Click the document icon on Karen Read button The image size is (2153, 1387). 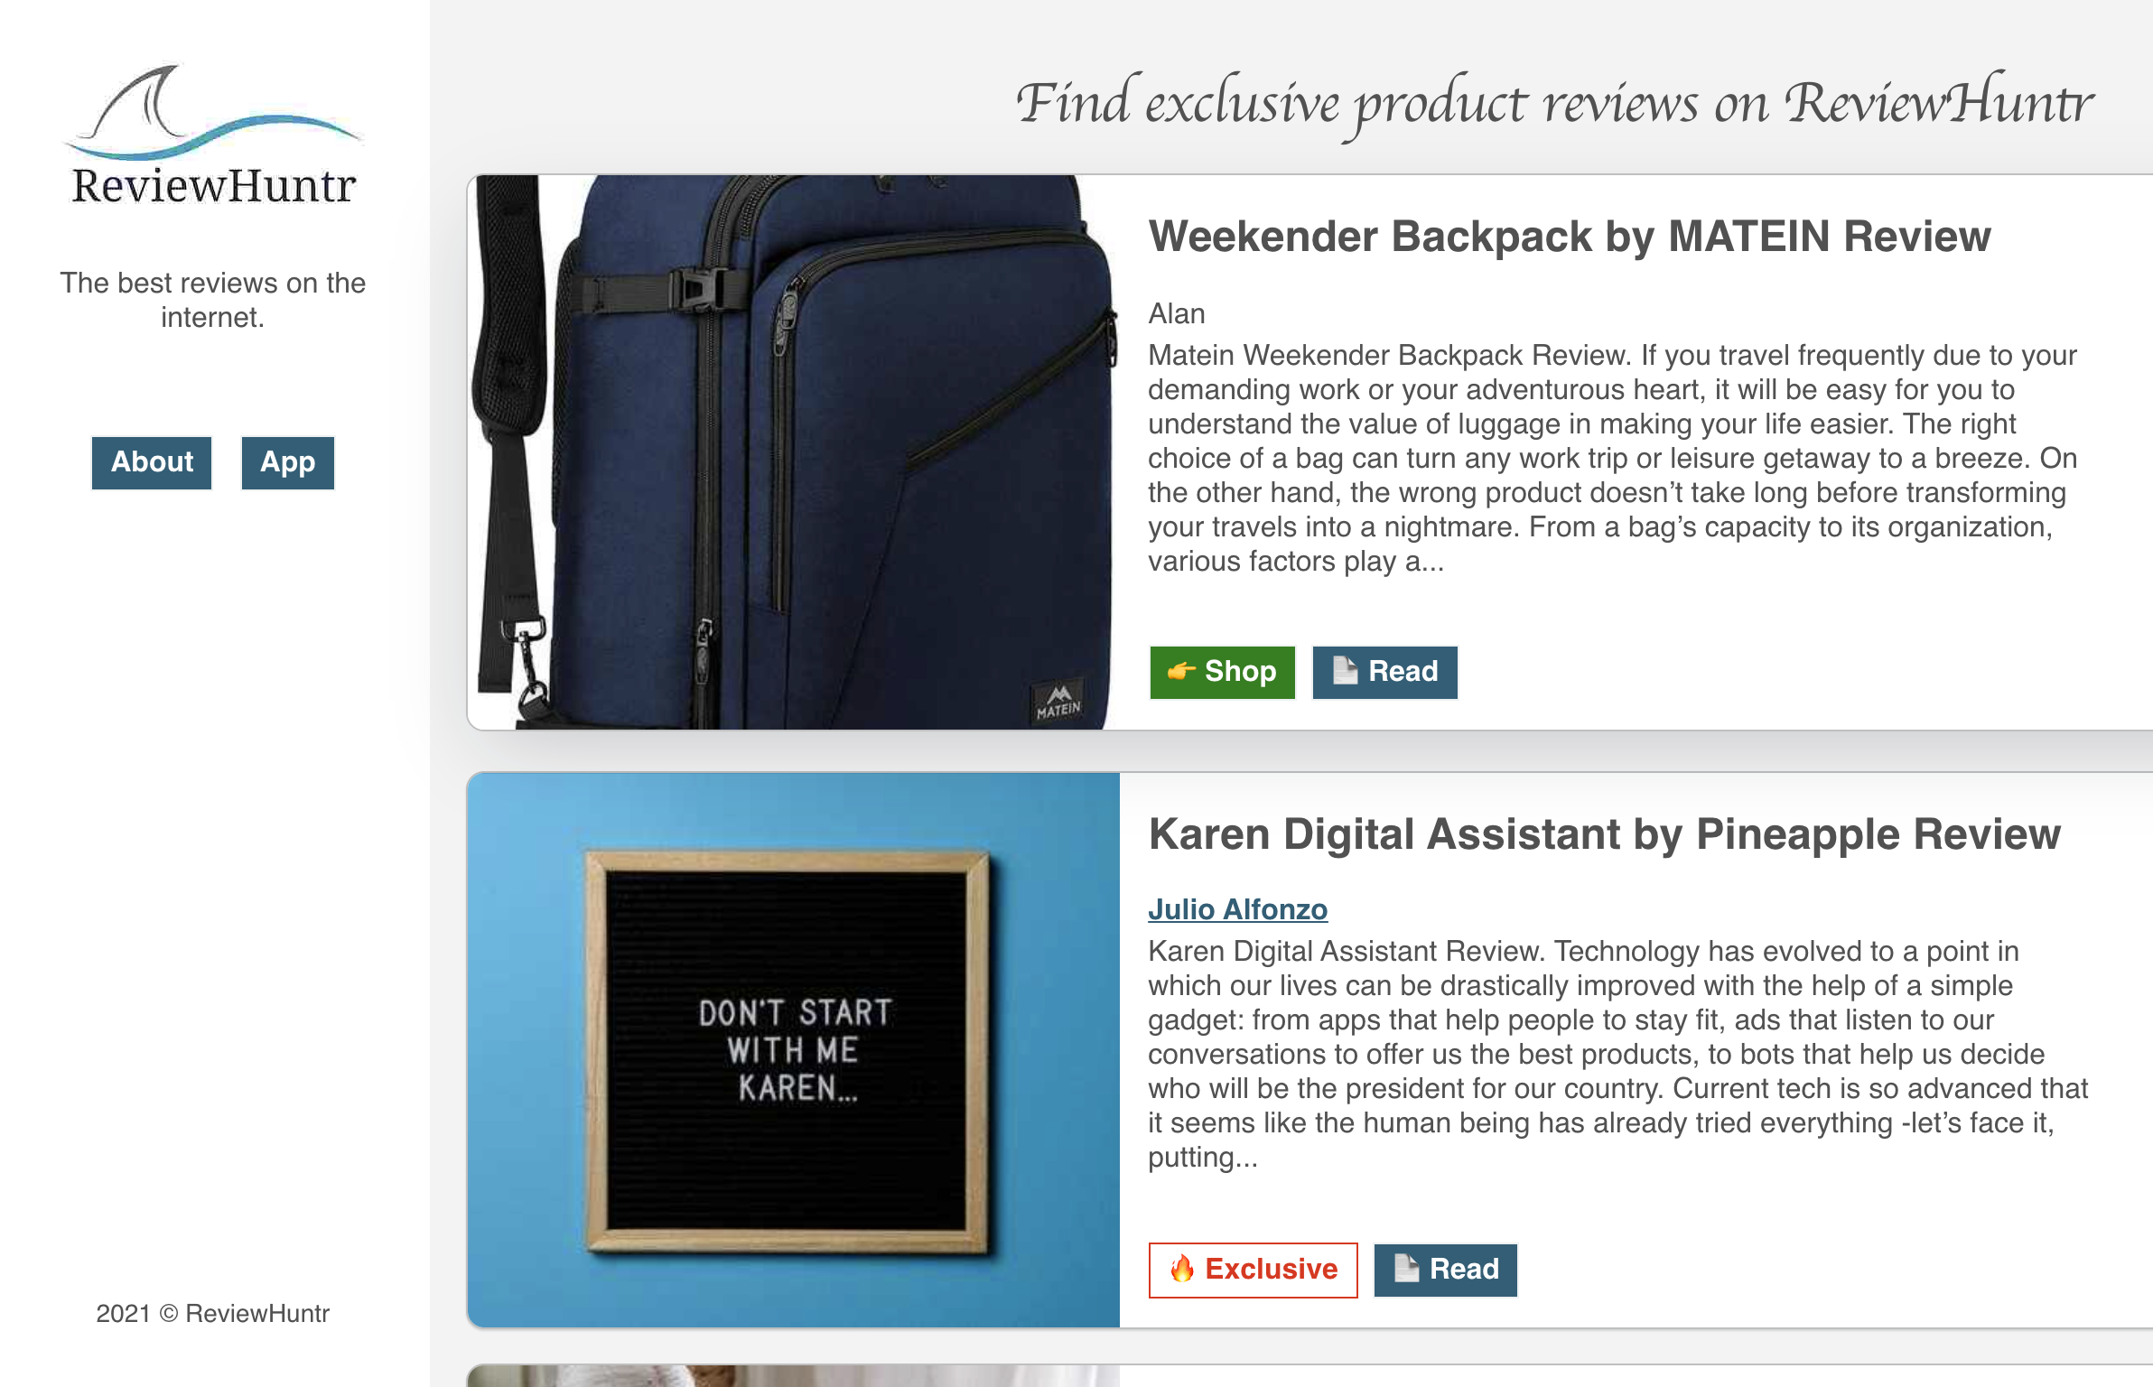pos(1407,1268)
